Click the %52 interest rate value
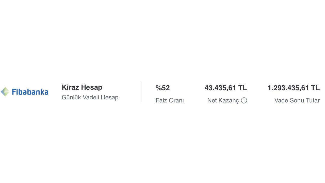This screenshot has width=325, height=183. [x=163, y=88]
